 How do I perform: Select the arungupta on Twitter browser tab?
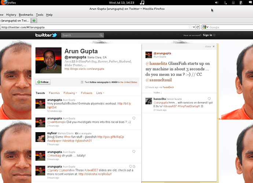(15, 20)
